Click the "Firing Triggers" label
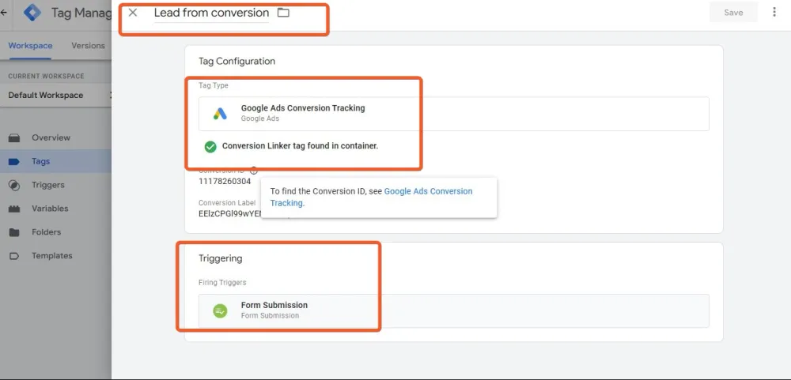 222,282
